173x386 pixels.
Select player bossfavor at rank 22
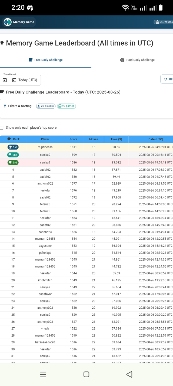click(x=45, y=294)
